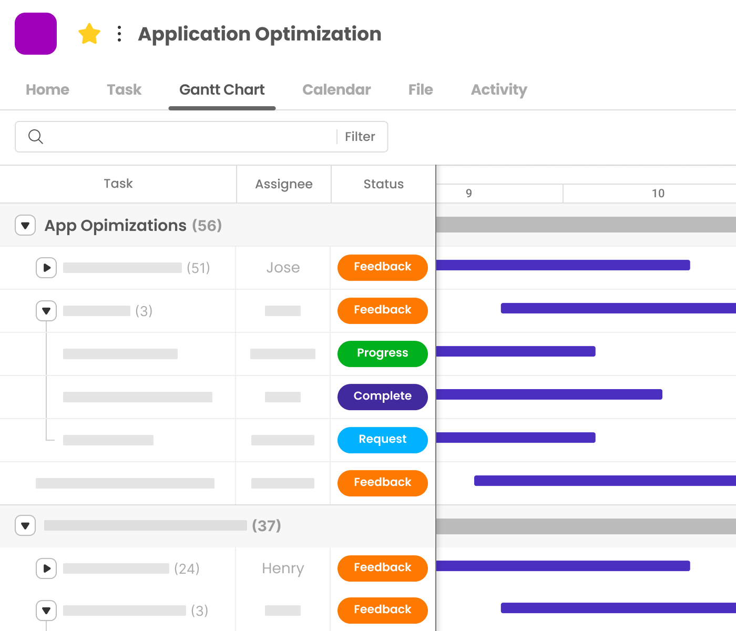Screen dimensions: 736x631
Task: Click the Complete status badge
Action: pyautogui.click(x=382, y=396)
